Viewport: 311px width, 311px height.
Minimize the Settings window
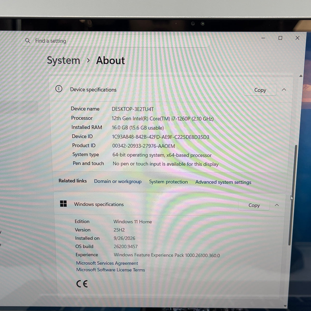(x=263, y=38)
